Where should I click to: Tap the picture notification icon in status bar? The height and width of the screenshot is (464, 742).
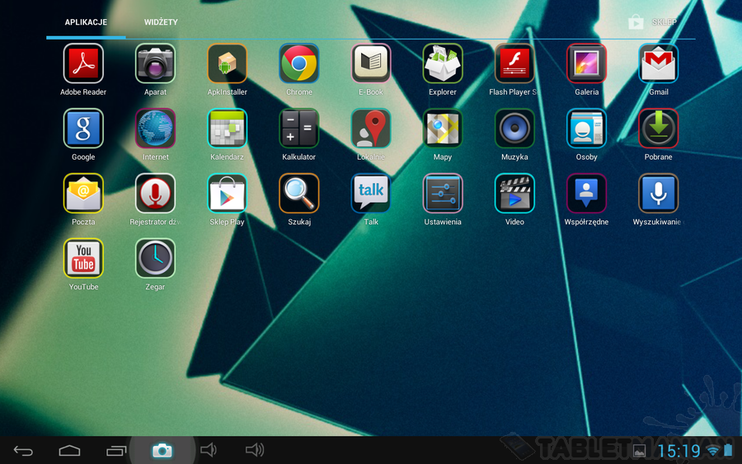(639, 451)
